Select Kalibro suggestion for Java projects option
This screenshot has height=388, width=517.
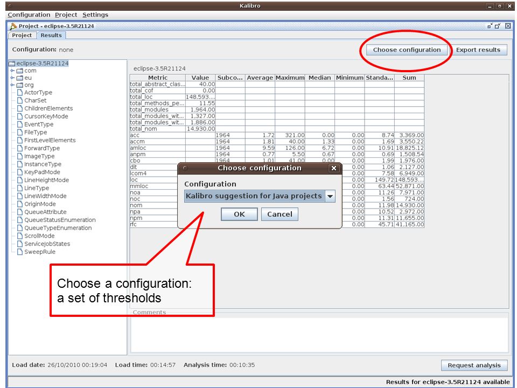[254, 196]
